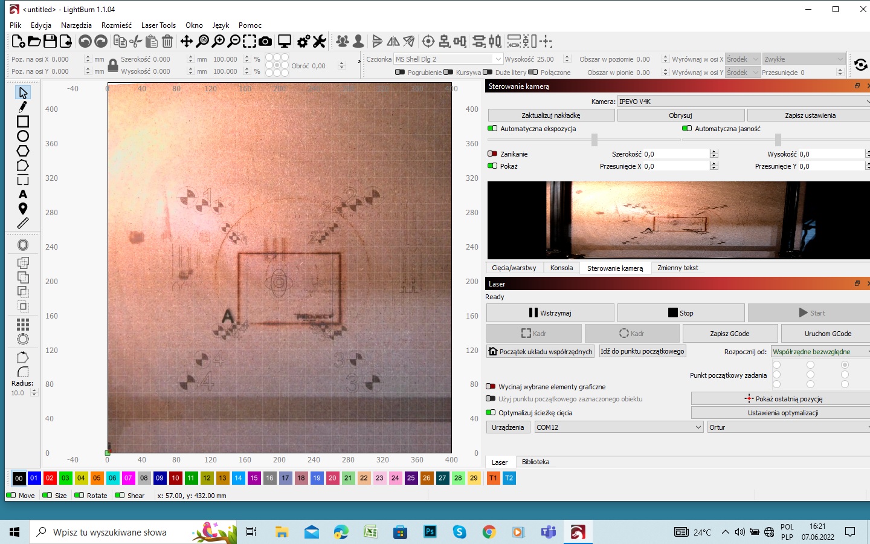Viewport: 870px width, 544px height.
Task: Select the Ellipse drawing tool
Action: click(x=23, y=136)
